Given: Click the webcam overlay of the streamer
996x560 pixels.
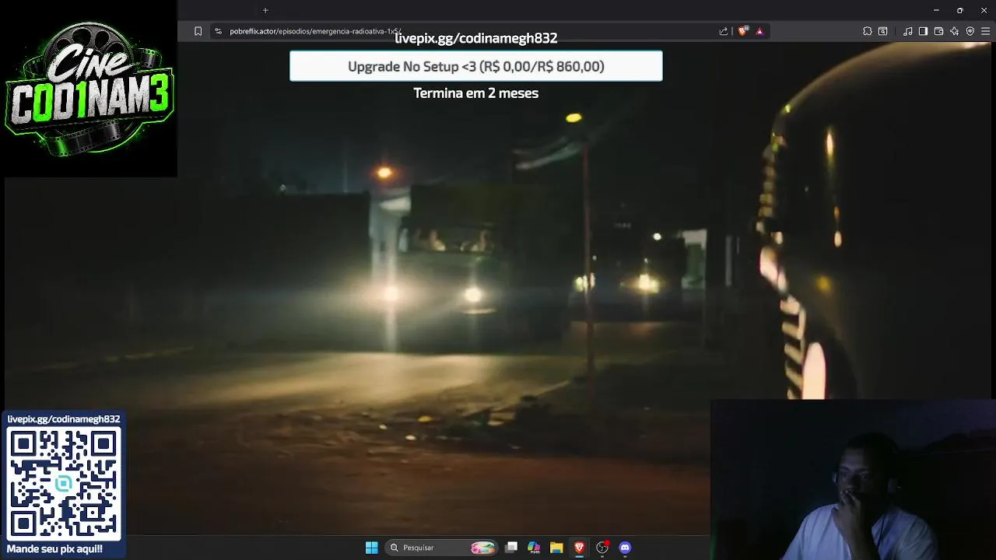Looking at the screenshot, I should (853, 480).
